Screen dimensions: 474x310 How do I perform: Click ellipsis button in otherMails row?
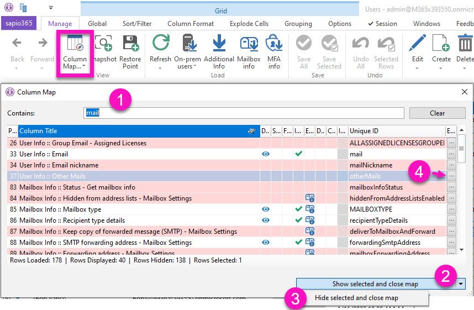point(451,176)
